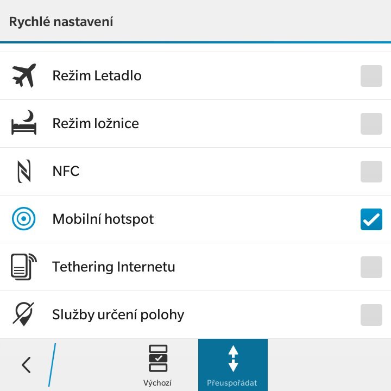Click the Služby určení polohy label

click(118, 314)
